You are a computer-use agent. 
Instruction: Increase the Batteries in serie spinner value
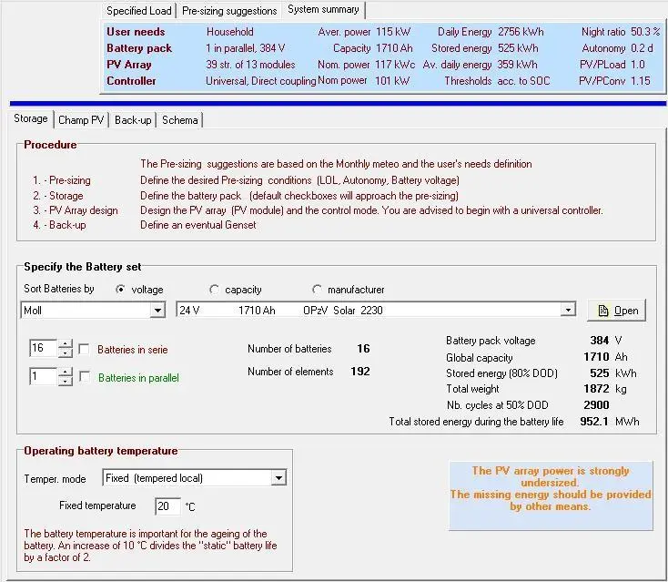(x=65, y=344)
